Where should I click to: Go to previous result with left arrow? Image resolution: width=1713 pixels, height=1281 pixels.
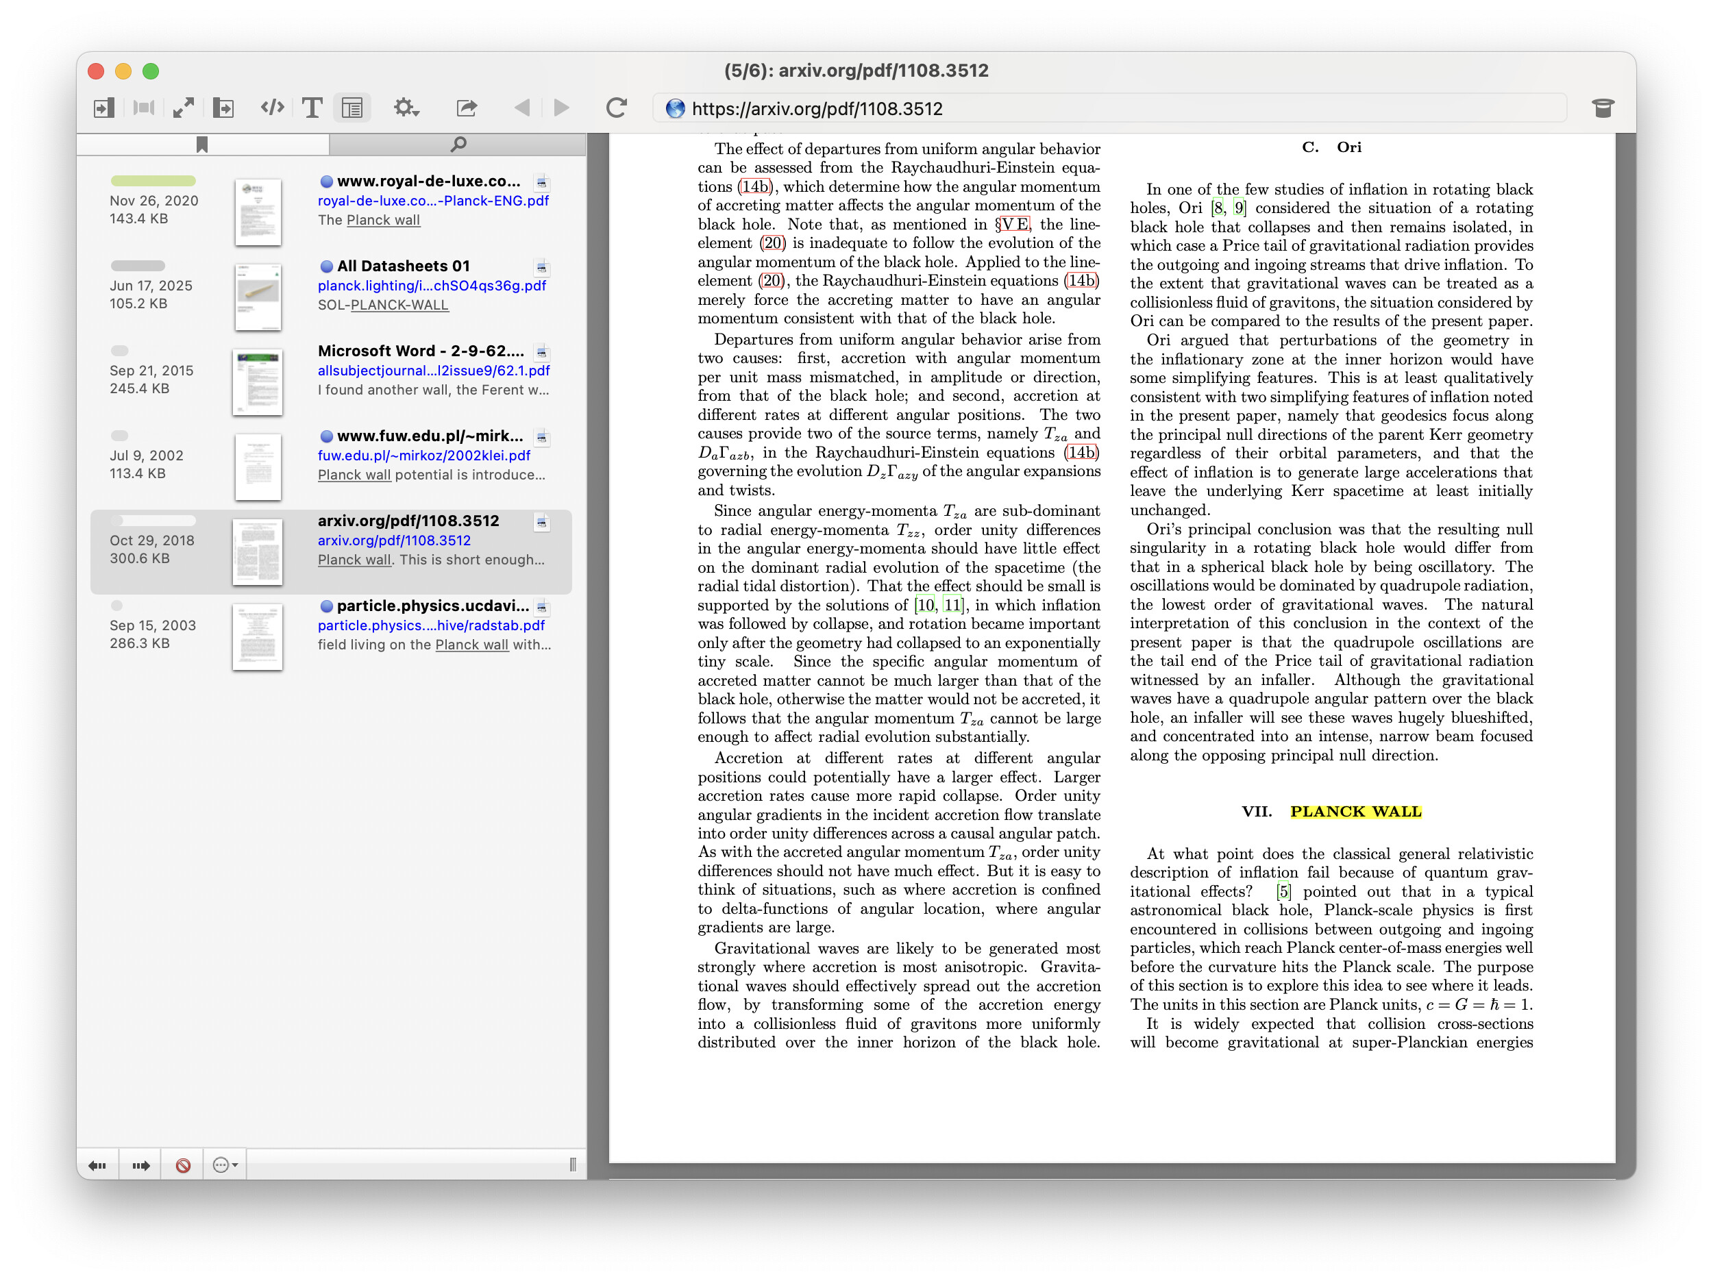(x=97, y=1165)
